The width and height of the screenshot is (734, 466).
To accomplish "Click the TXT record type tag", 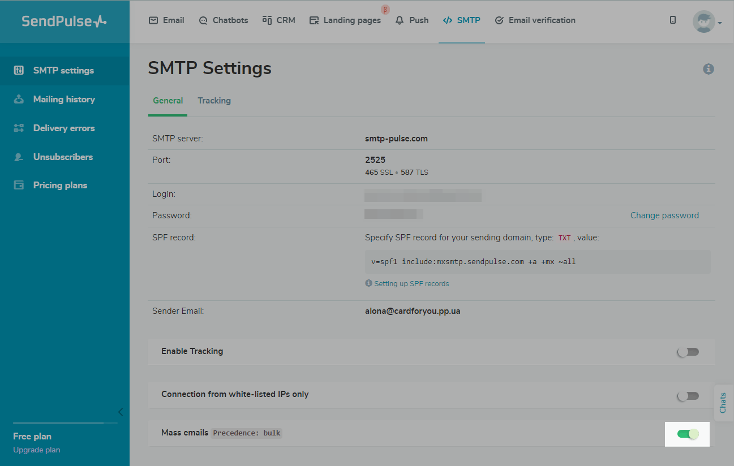I will [565, 238].
